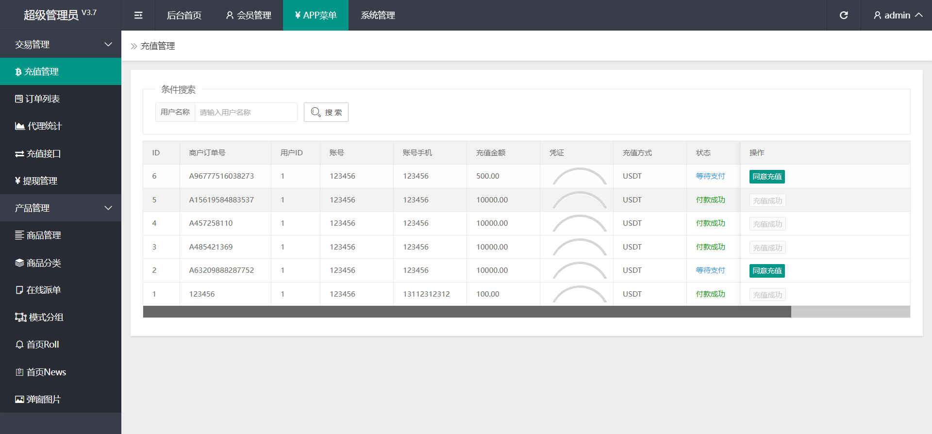Click 同意充值 for order ID 6
The image size is (932, 434).
(x=767, y=177)
